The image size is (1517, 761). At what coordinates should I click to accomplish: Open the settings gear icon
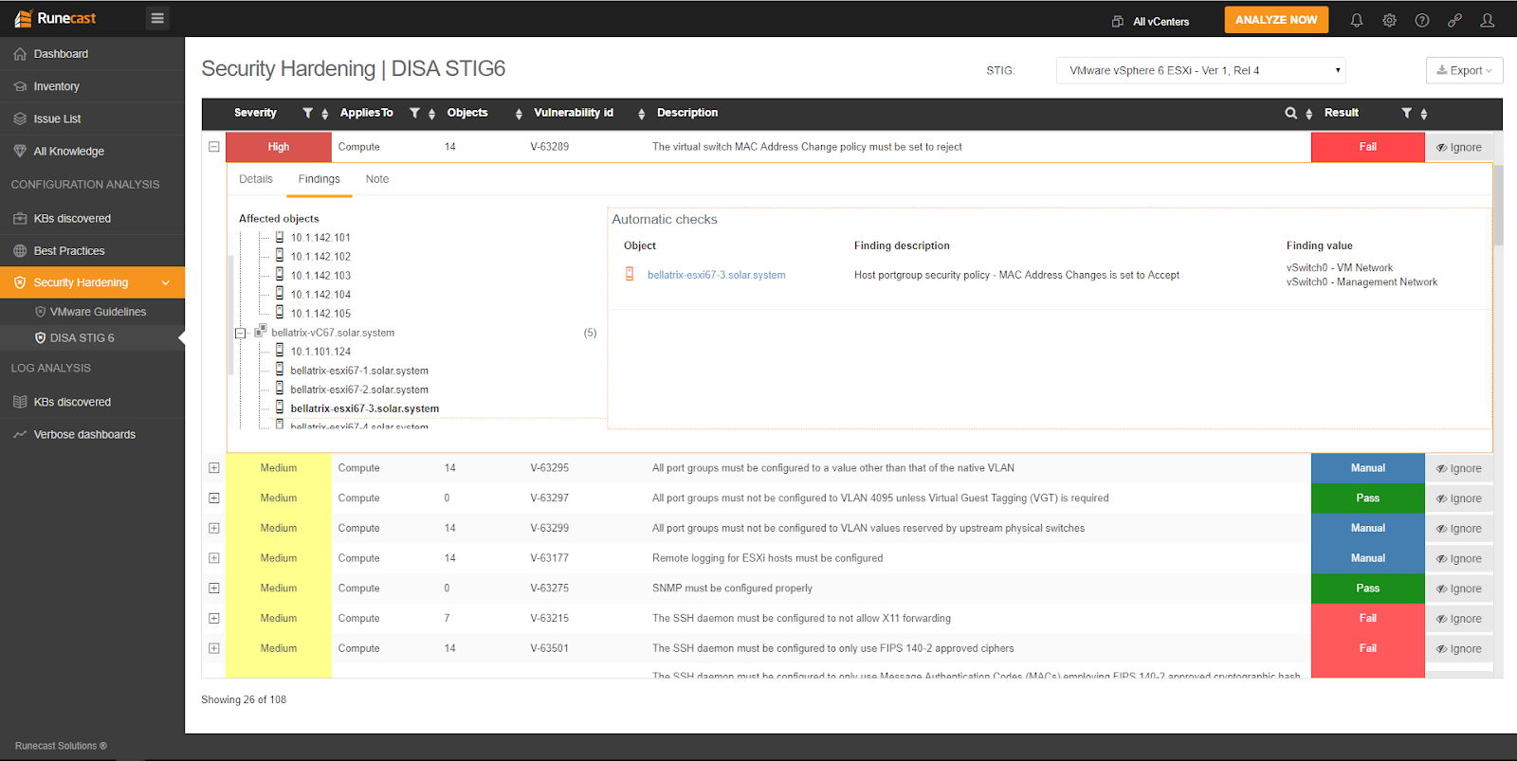[x=1389, y=20]
